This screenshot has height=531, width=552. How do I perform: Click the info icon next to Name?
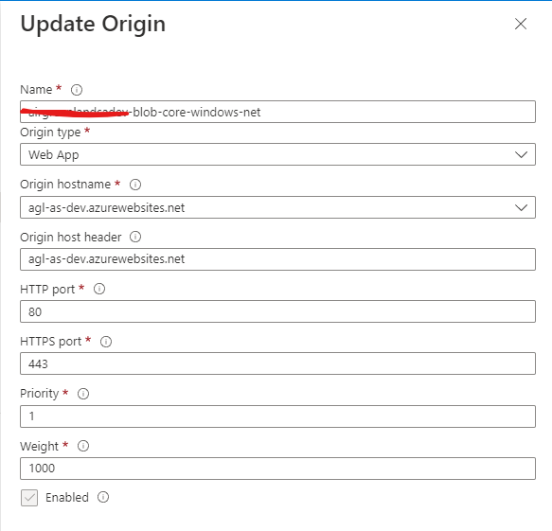click(x=77, y=90)
